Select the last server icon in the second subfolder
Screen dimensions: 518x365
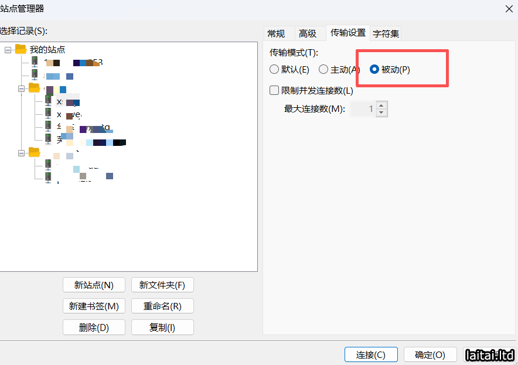pos(48,178)
